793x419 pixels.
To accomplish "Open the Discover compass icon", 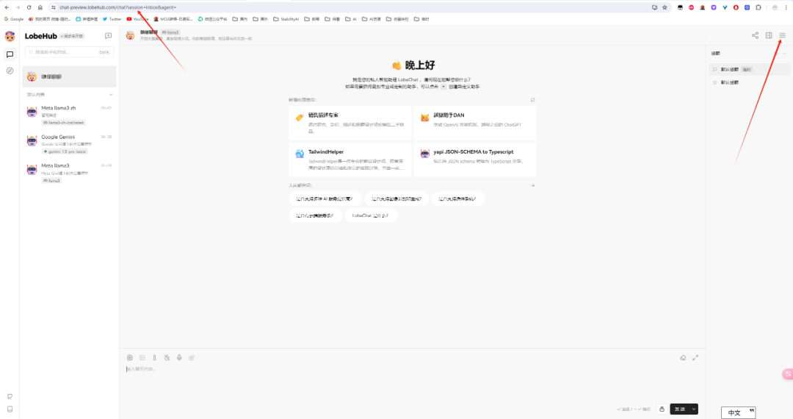I will (10, 71).
